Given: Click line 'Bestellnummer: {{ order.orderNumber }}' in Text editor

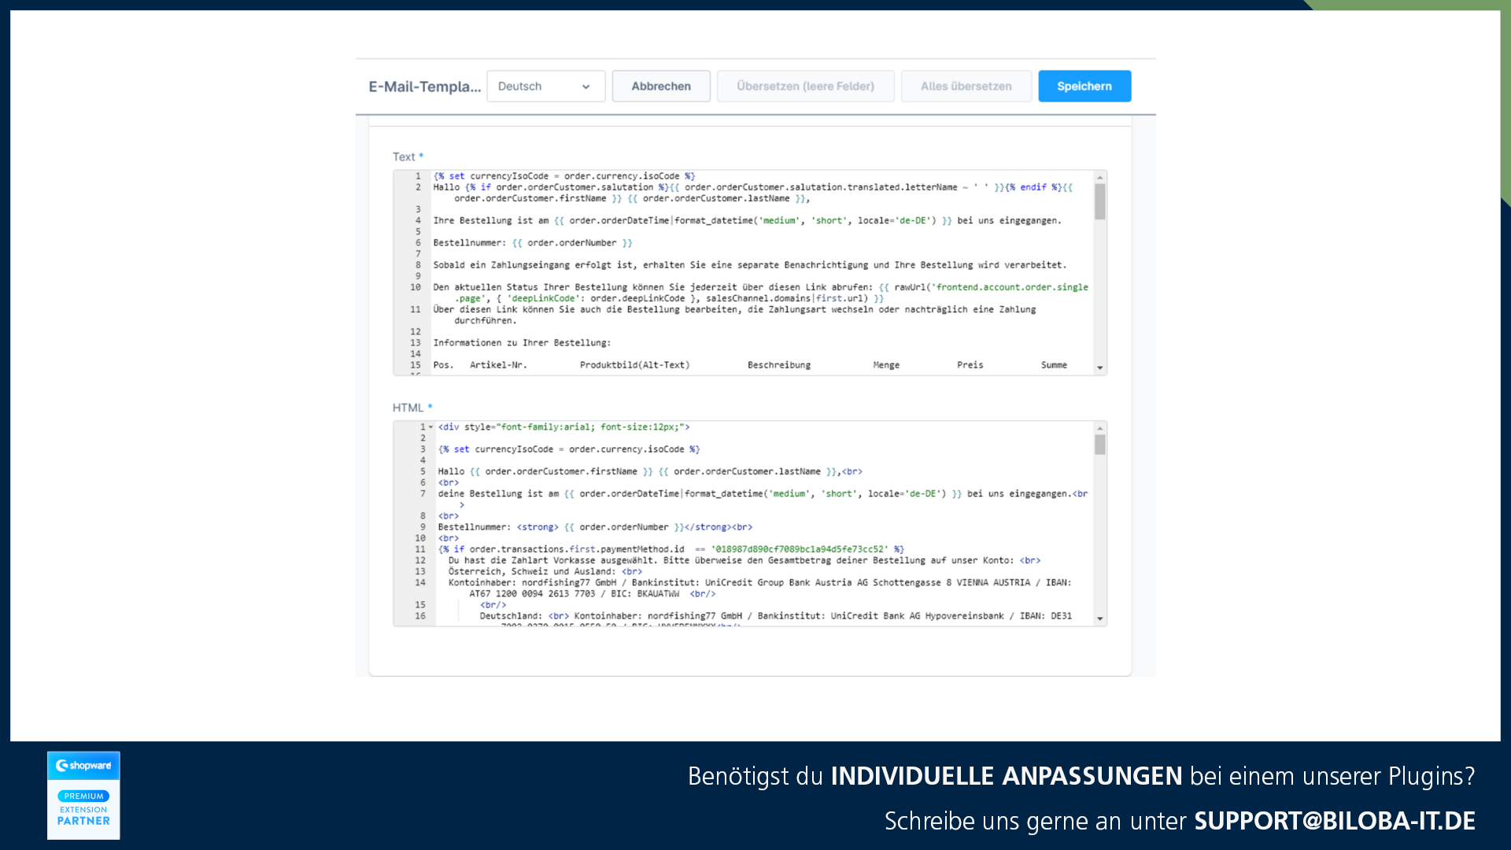Looking at the screenshot, I should pos(533,243).
